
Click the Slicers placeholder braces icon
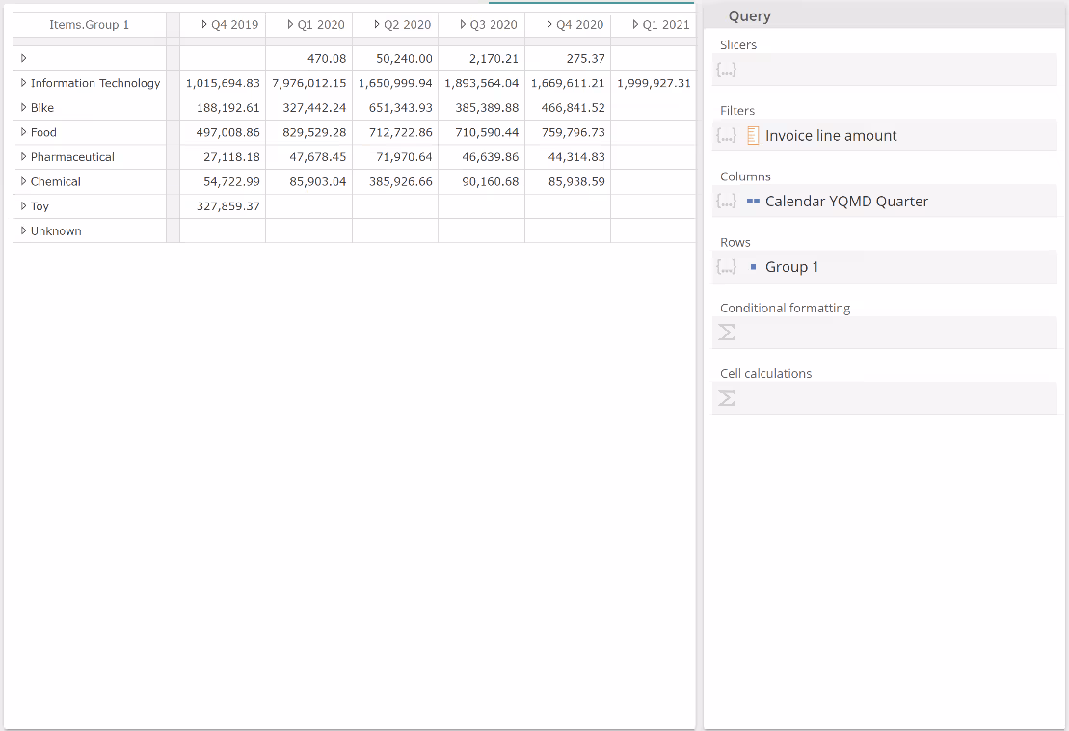727,70
